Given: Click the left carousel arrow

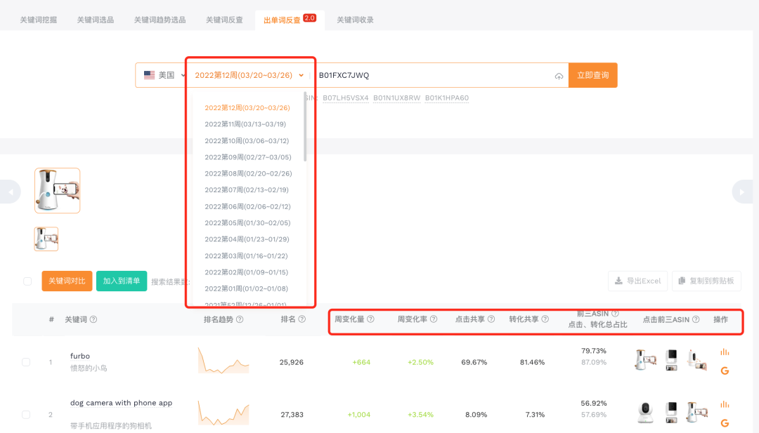Looking at the screenshot, I should point(10,192).
